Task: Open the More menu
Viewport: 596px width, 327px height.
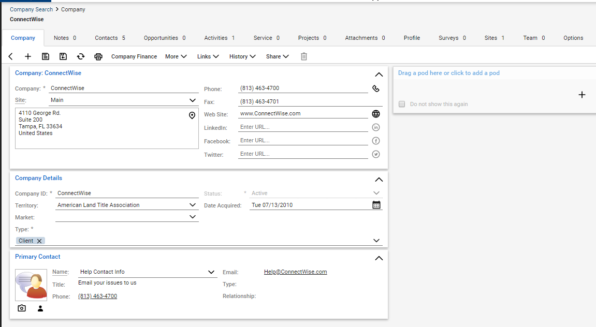Action: 176,56
